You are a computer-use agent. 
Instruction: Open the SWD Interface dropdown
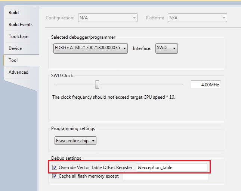[167, 48]
